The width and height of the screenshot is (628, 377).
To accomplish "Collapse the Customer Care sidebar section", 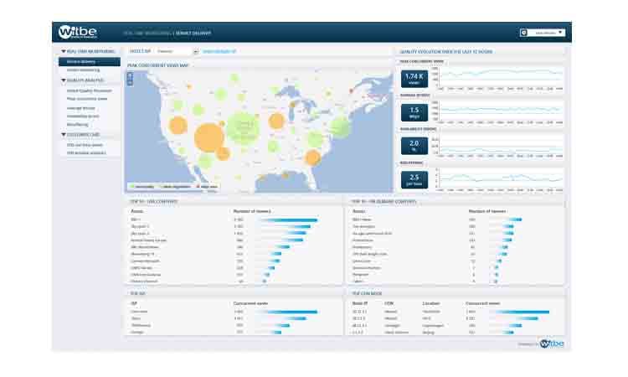I will click(x=64, y=135).
